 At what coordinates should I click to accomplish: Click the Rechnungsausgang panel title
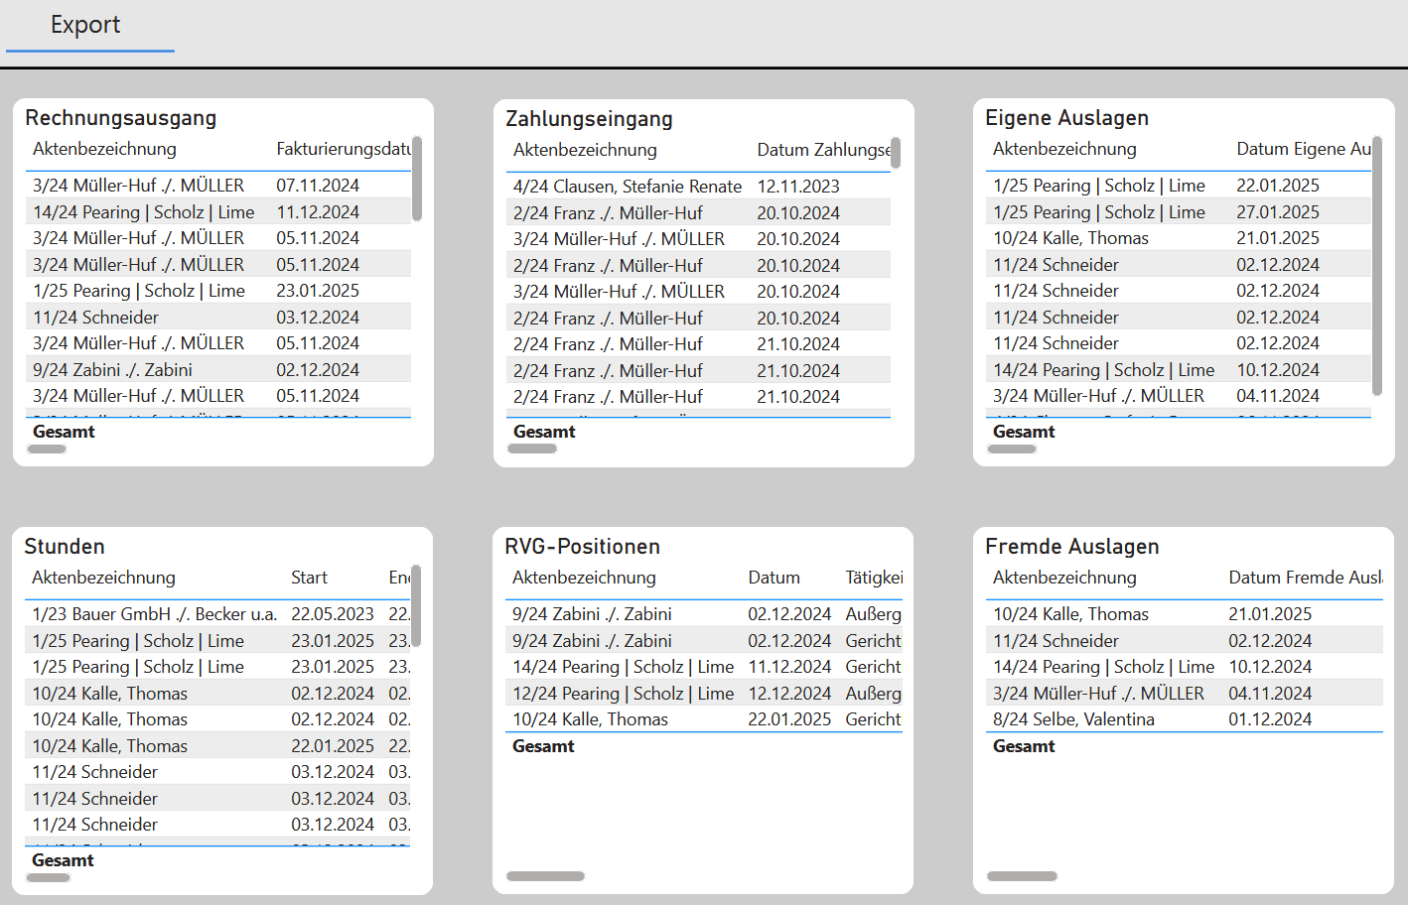121,118
